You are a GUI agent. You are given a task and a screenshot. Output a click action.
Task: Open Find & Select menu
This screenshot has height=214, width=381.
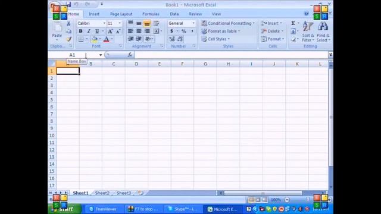323,32
